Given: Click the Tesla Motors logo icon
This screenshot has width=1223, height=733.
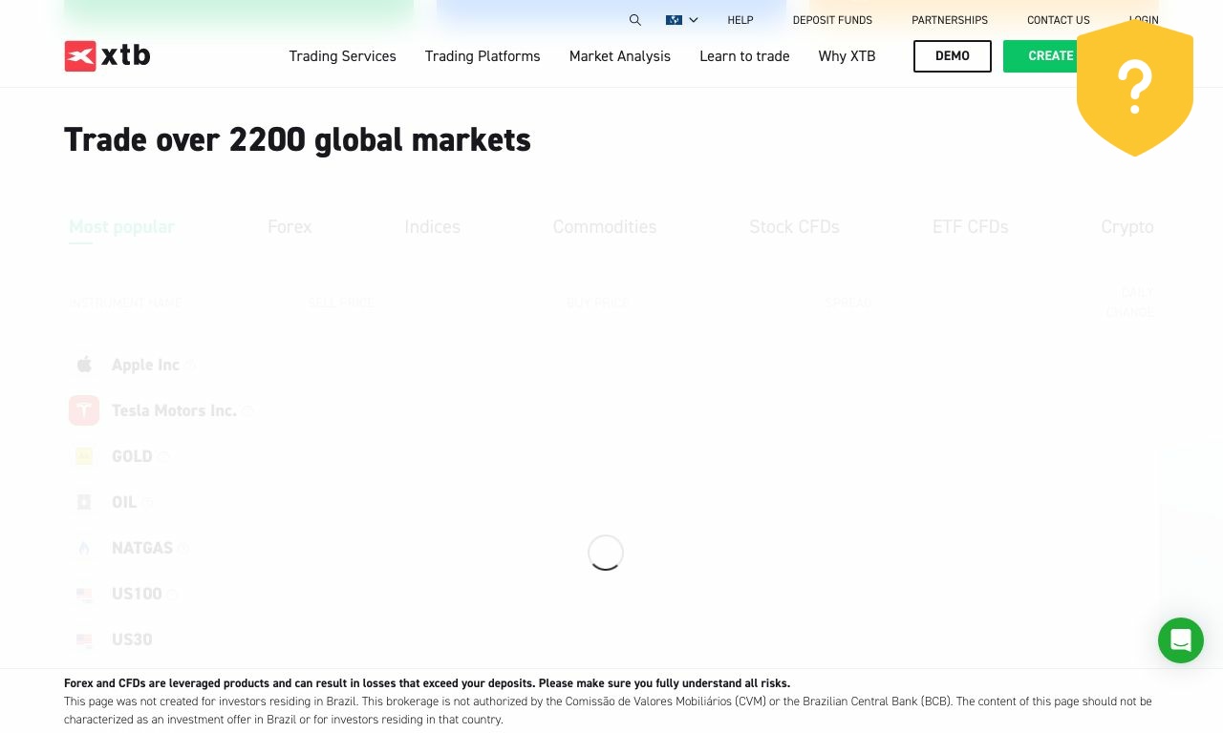Looking at the screenshot, I should click(x=84, y=410).
